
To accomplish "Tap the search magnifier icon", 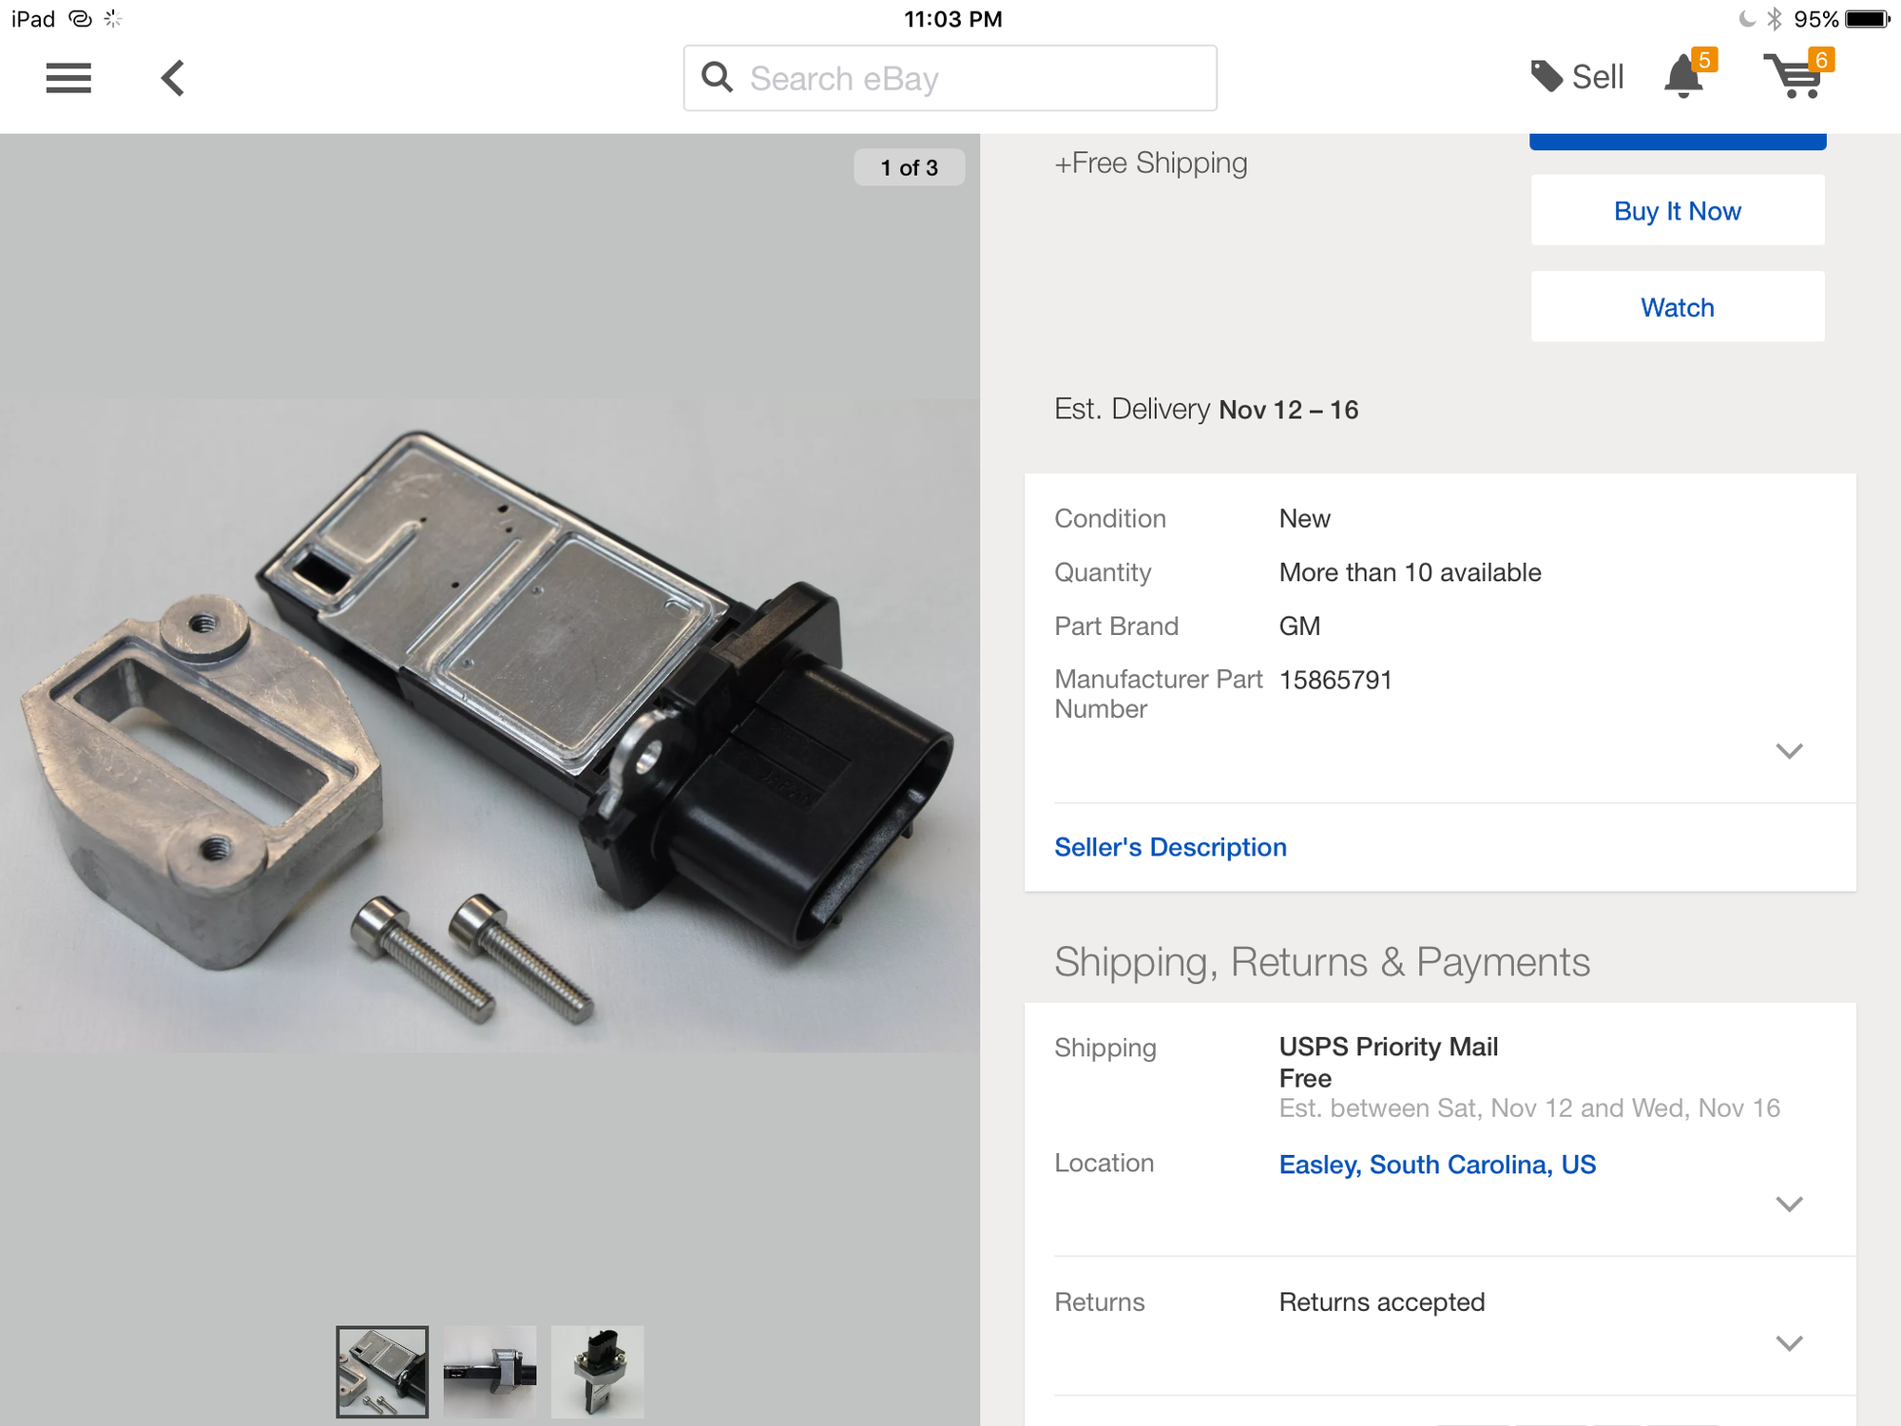I will pos(717,77).
